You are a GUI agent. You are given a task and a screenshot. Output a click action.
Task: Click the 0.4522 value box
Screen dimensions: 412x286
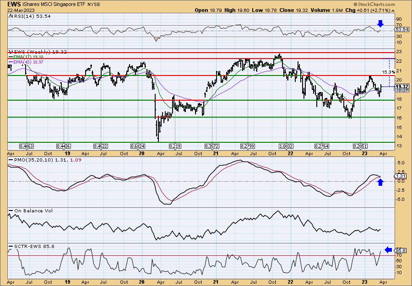101,146
